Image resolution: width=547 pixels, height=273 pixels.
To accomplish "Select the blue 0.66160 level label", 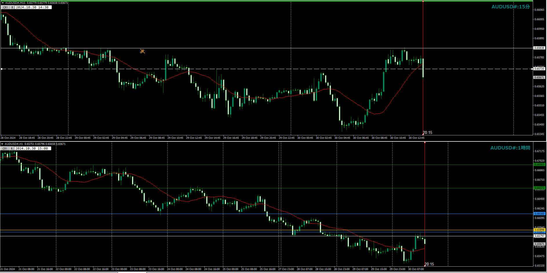I will pos(539,214).
